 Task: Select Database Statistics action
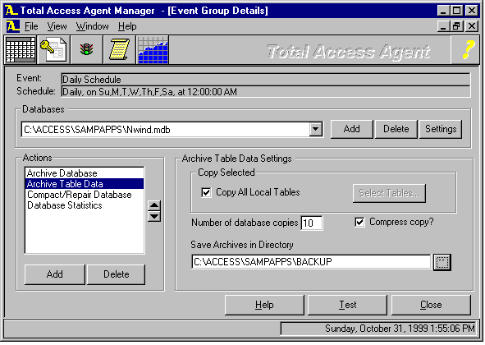click(x=85, y=205)
